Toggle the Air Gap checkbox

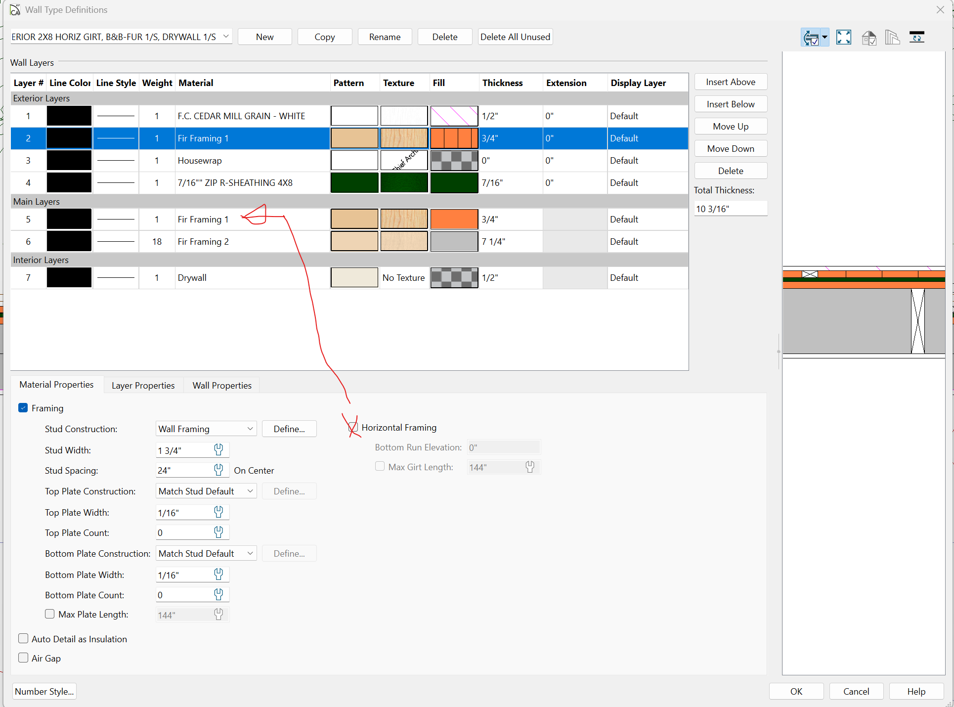click(x=23, y=658)
